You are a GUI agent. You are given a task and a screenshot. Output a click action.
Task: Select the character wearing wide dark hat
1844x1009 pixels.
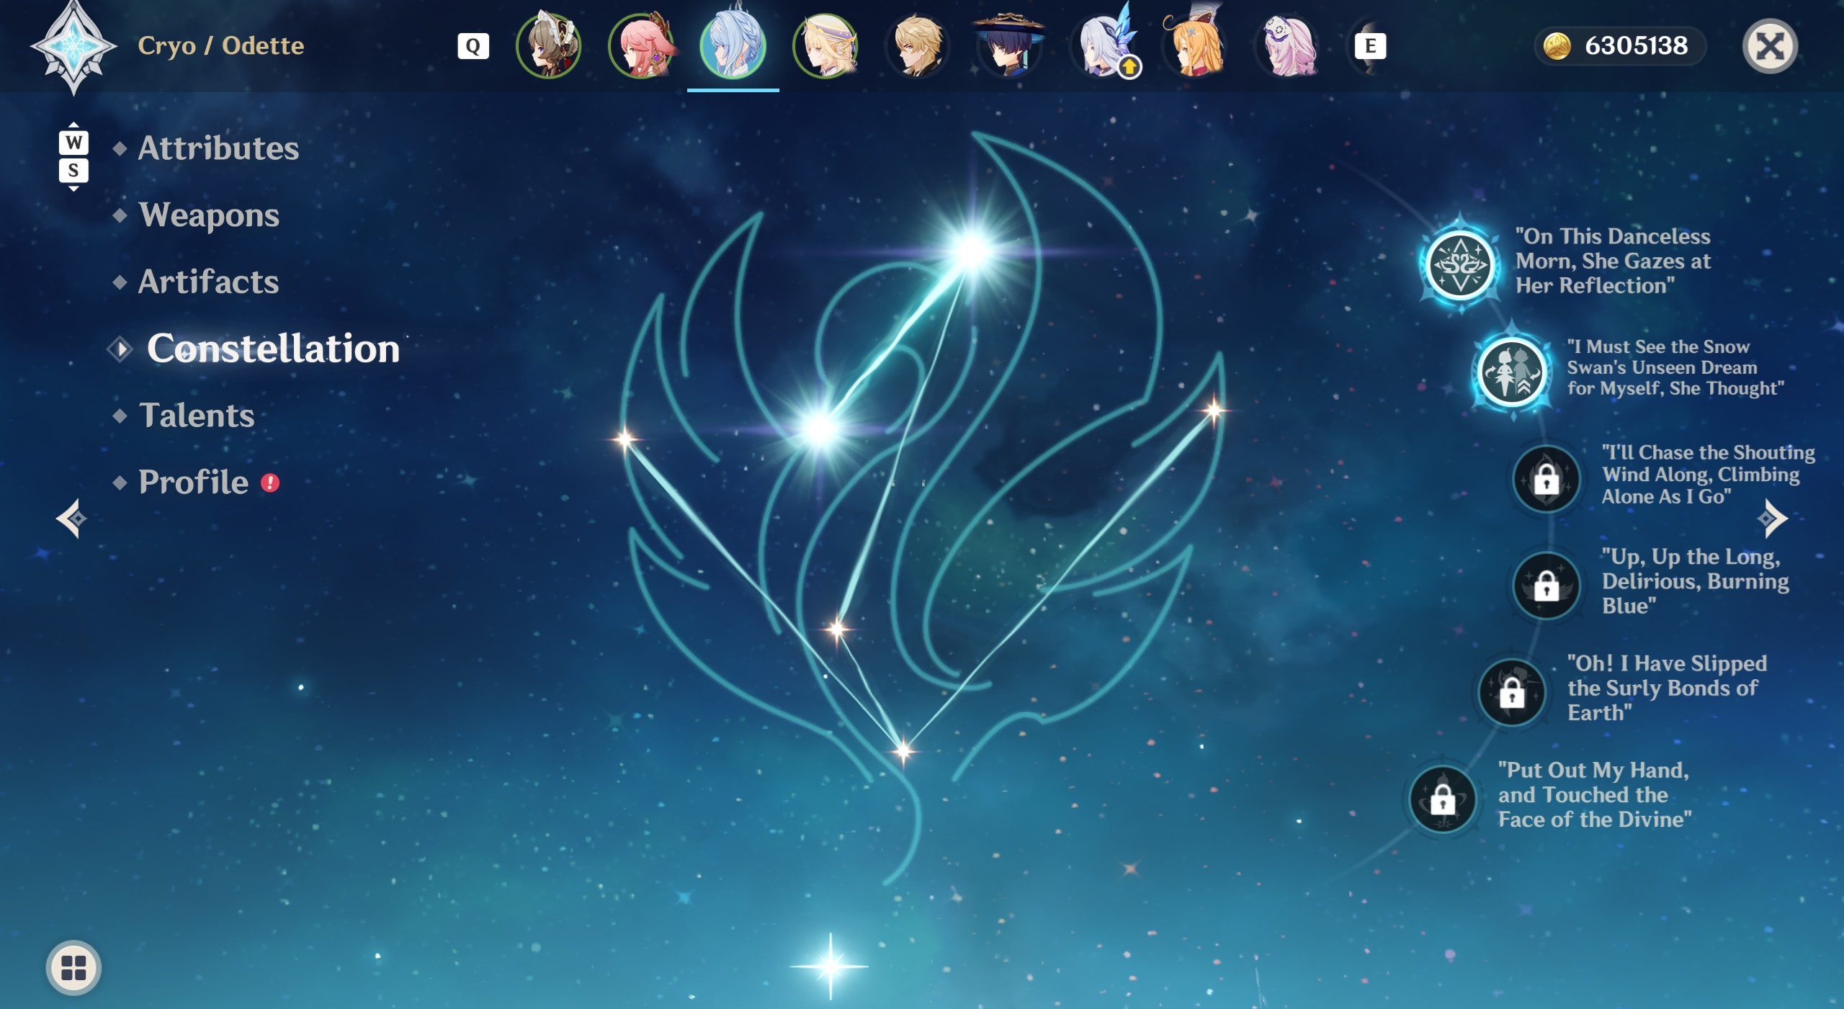pyautogui.click(x=1009, y=45)
